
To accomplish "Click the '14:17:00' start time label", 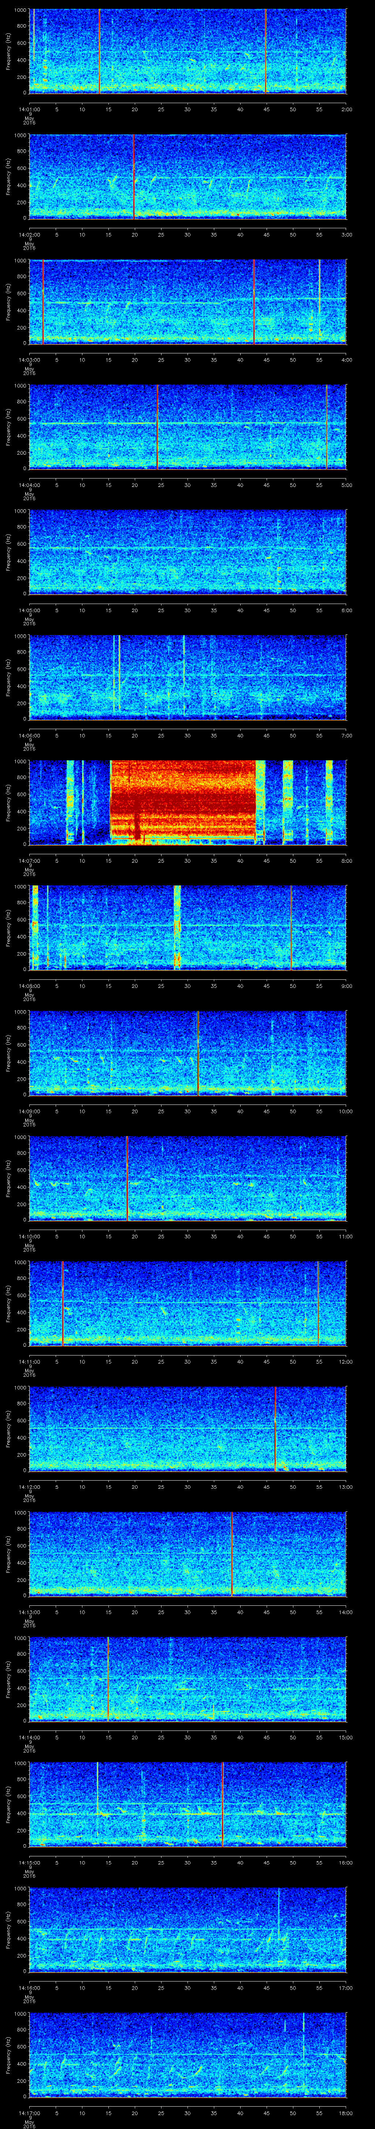I will (29, 2112).
